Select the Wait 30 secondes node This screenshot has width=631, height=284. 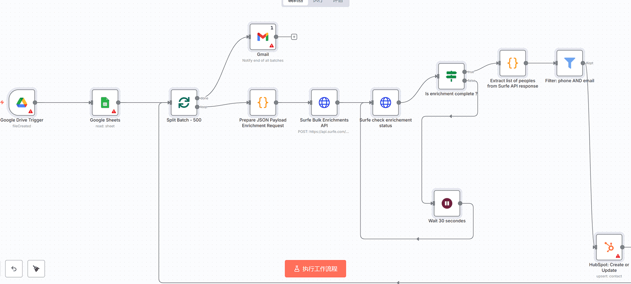447,203
